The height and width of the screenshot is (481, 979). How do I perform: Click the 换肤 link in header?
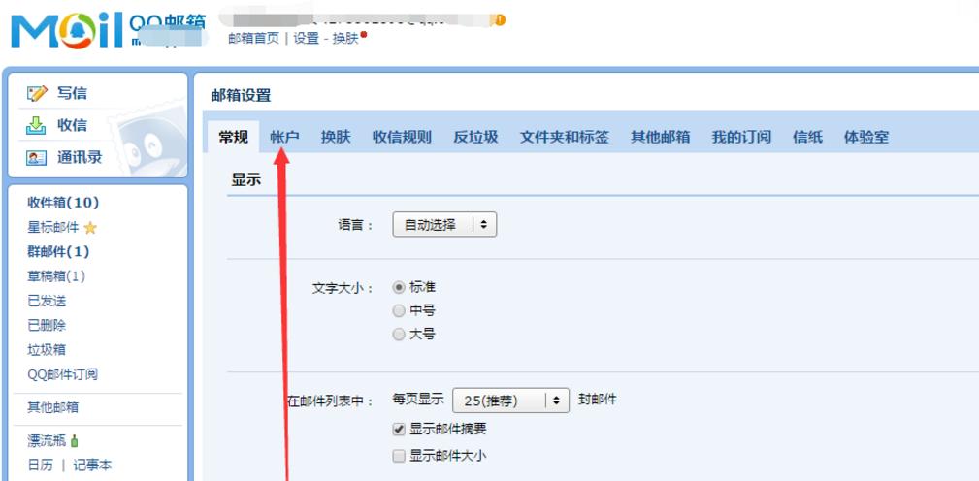coord(345,38)
